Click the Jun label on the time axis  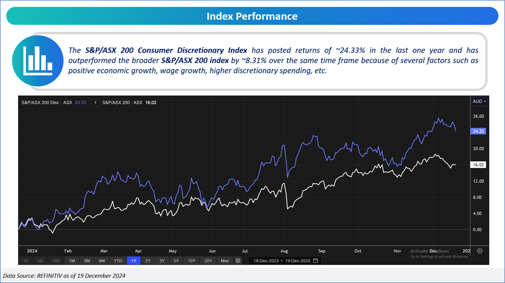(x=212, y=251)
